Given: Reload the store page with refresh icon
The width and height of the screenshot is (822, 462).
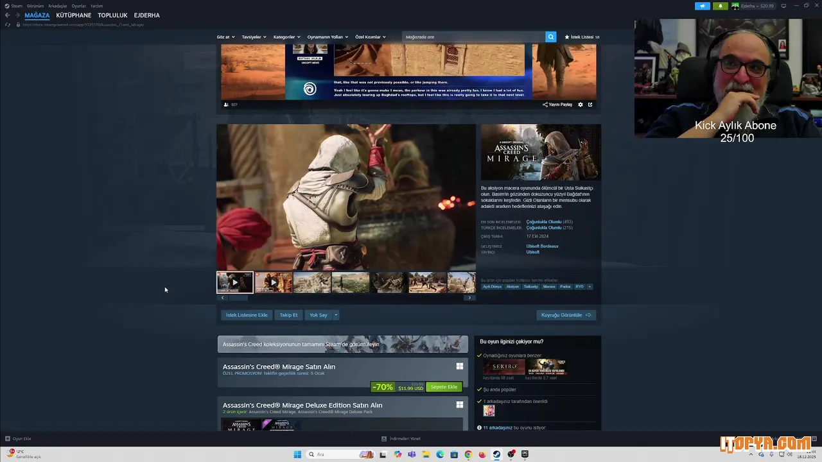Looking at the screenshot, I should tap(8, 24).
